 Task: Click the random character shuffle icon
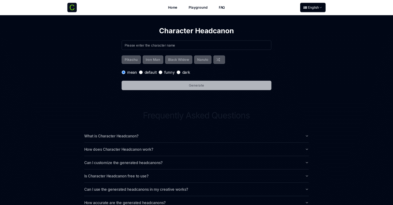point(219,60)
